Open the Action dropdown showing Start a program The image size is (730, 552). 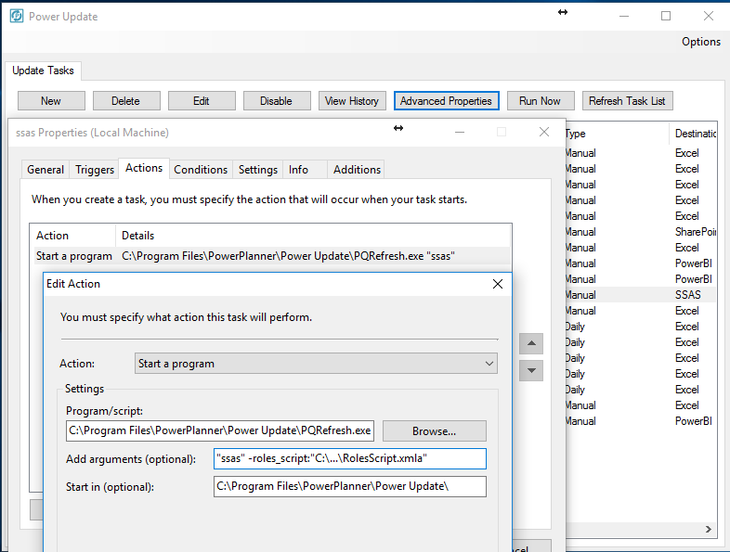pyautogui.click(x=316, y=363)
